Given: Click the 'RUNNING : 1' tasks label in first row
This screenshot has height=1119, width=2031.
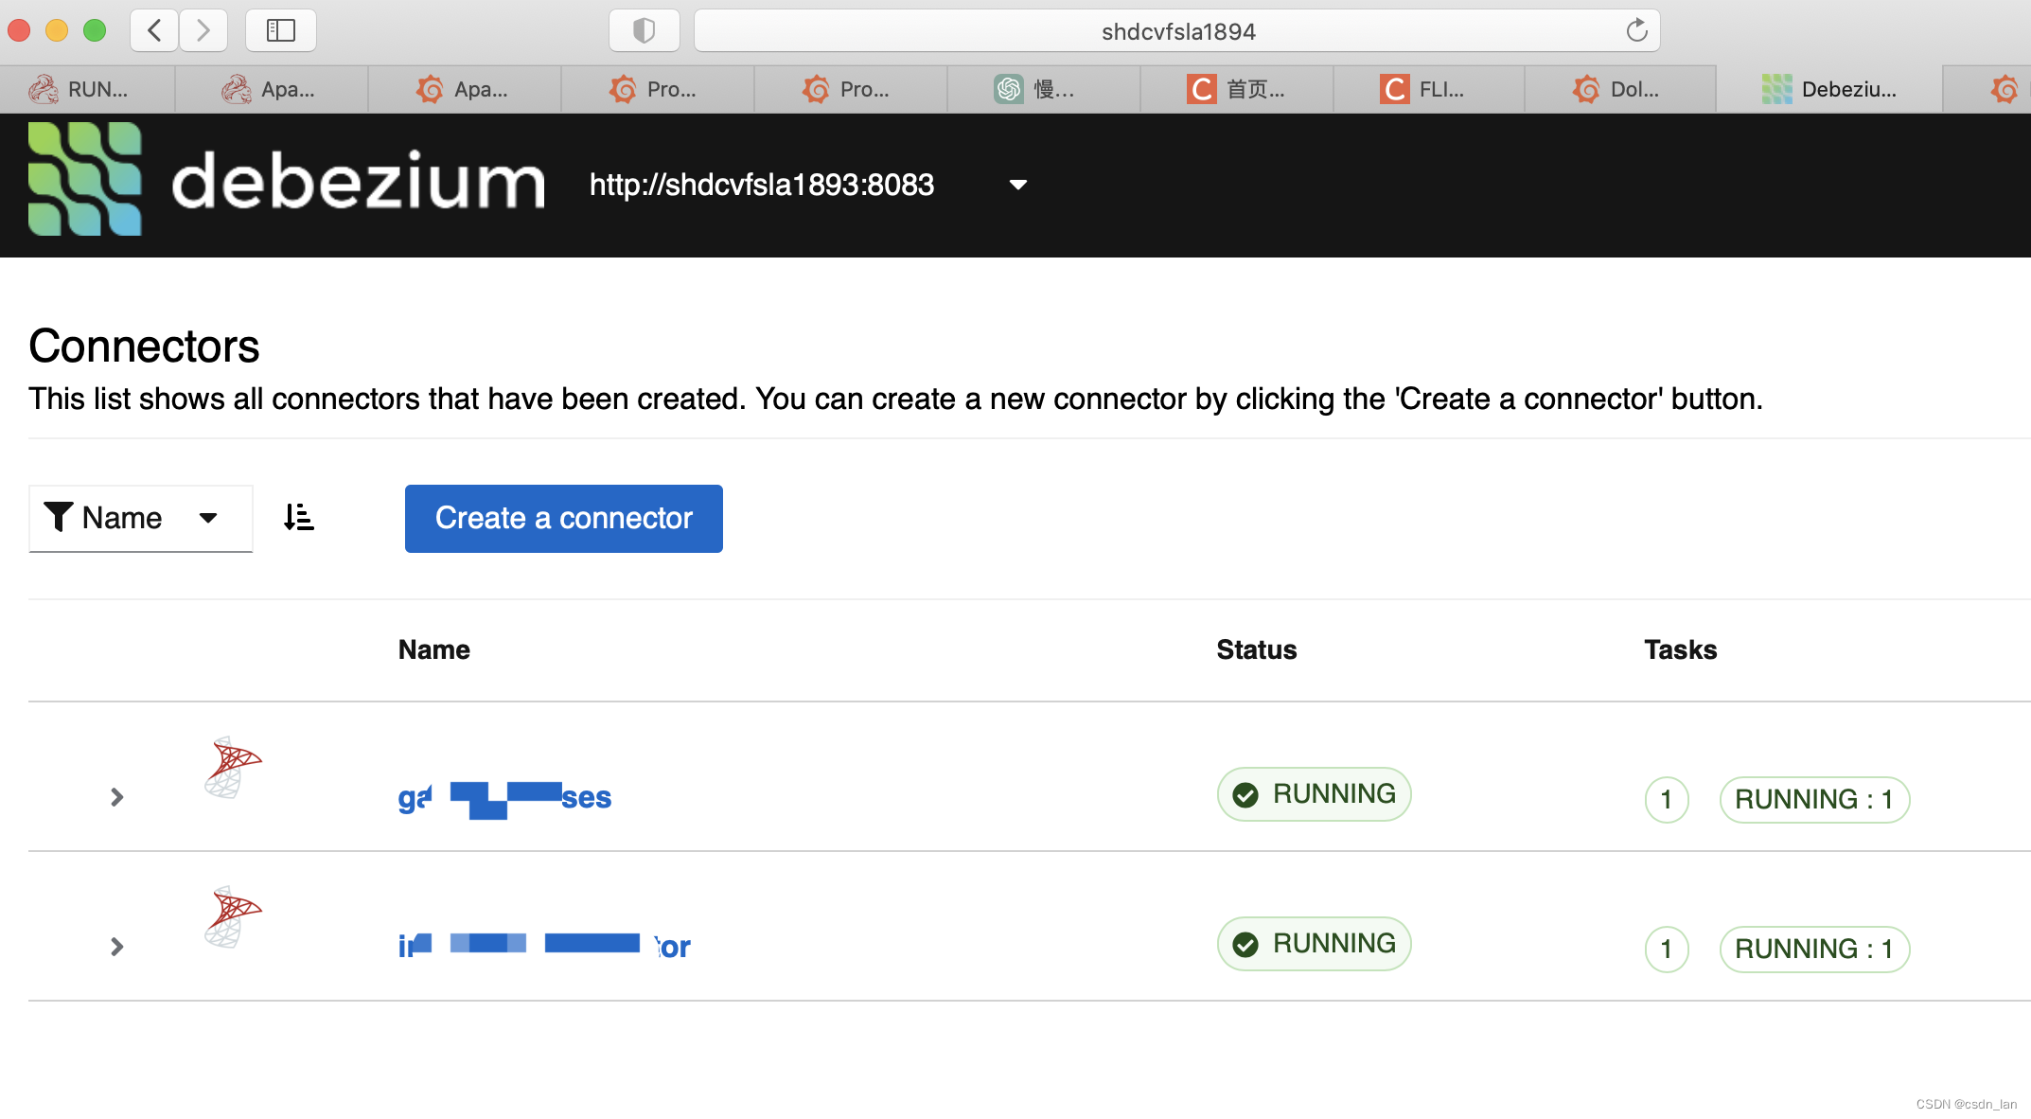Looking at the screenshot, I should click(x=1814, y=800).
